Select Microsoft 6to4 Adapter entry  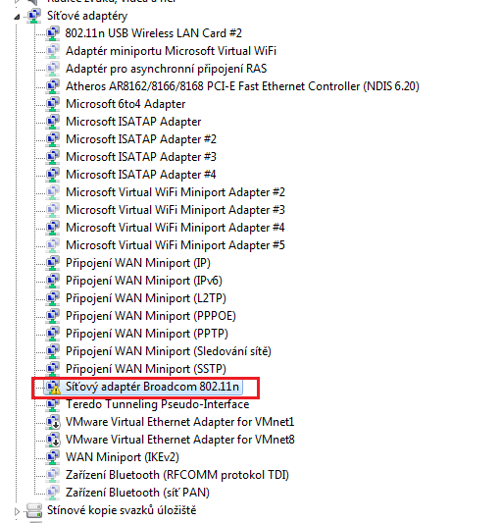(x=125, y=104)
